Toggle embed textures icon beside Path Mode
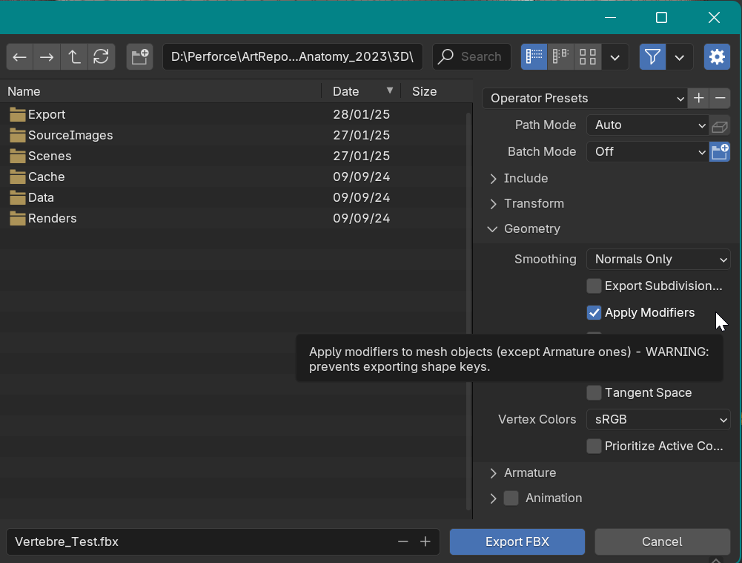The height and width of the screenshot is (563, 742). (719, 125)
